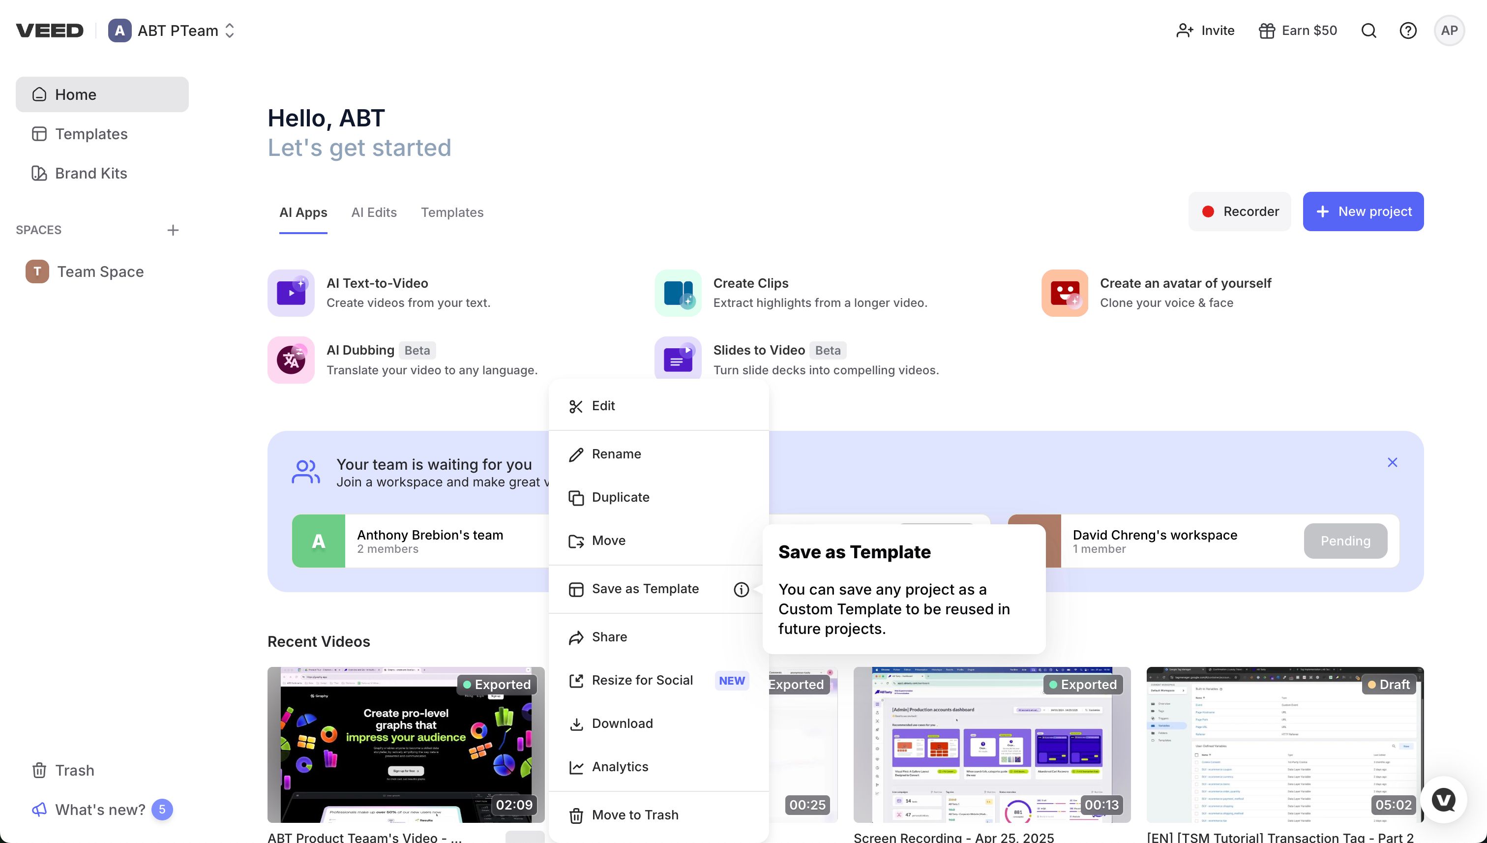Switch to the AI Apps tab
Viewport: 1487px width, 843px height.
tap(303, 212)
